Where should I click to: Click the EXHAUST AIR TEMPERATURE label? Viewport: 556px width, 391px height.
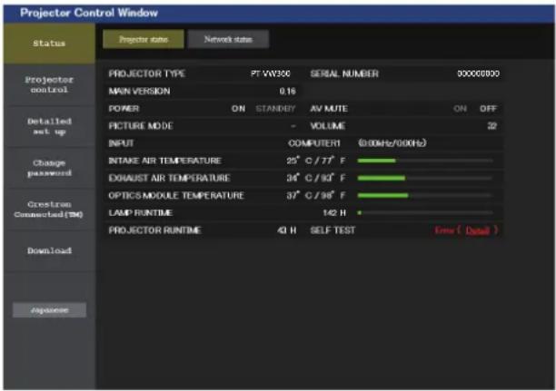coord(170,178)
